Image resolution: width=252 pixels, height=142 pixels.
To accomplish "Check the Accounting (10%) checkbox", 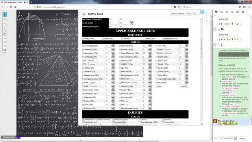I will point(83,46).
